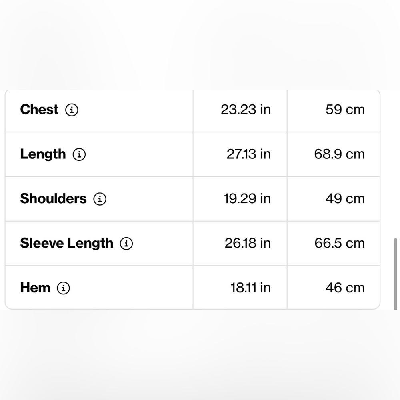
Task: Open the Shoulders info icon
Action: (x=100, y=199)
